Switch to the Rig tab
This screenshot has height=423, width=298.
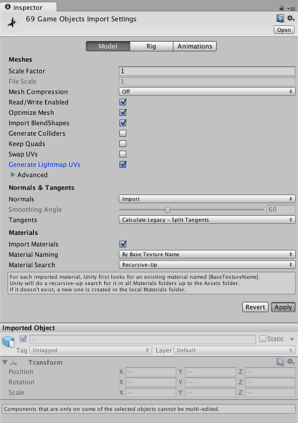pyautogui.click(x=151, y=46)
